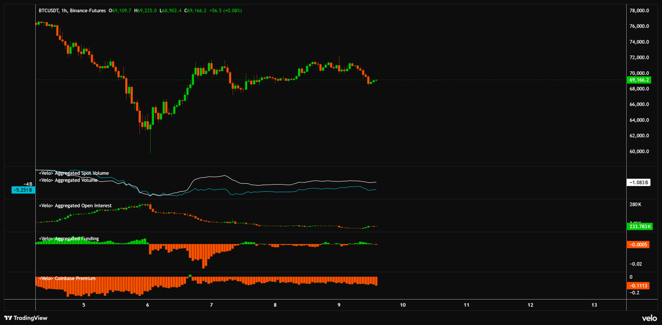Click date 8 on the time axis
The width and height of the screenshot is (662, 325).
[x=275, y=305]
